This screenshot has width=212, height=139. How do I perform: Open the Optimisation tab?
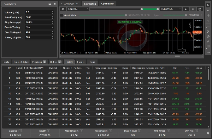(x=108, y=4)
